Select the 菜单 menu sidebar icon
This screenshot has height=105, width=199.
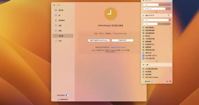point(56,26)
